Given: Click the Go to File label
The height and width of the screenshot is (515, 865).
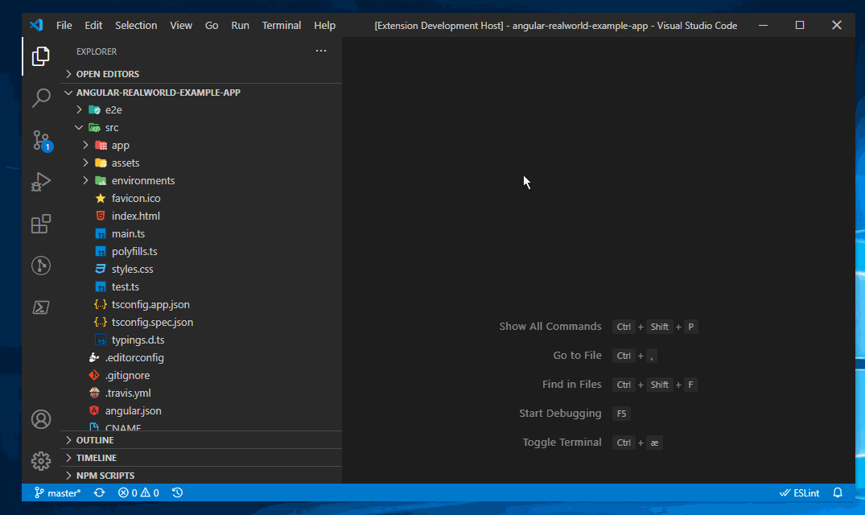Looking at the screenshot, I should tap(577, 356).
